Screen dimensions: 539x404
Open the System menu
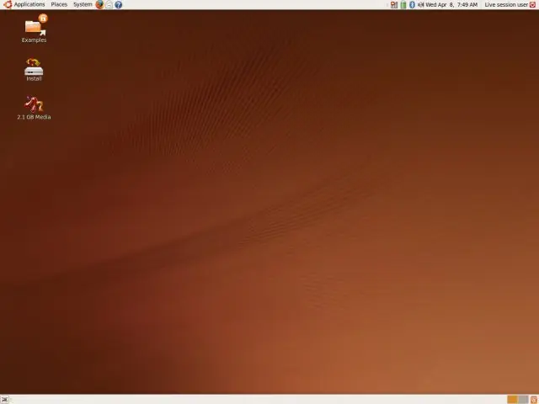(83, 4)
